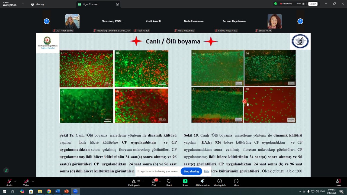Click the green encryption shield icon
Image resolution: width=347 pixels, height=195 pixels.
point(275,4)
